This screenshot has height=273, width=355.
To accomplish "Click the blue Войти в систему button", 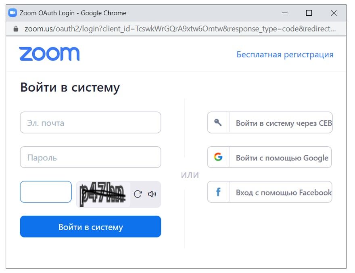I will [90, 226].
